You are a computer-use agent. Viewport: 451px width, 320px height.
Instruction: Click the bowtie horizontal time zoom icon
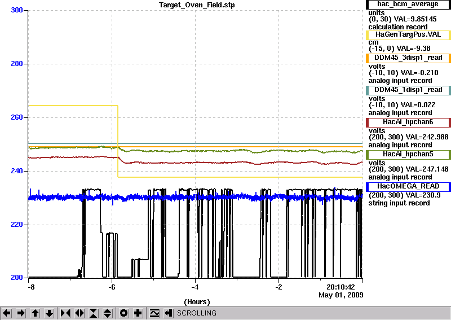tap(65, 313)
